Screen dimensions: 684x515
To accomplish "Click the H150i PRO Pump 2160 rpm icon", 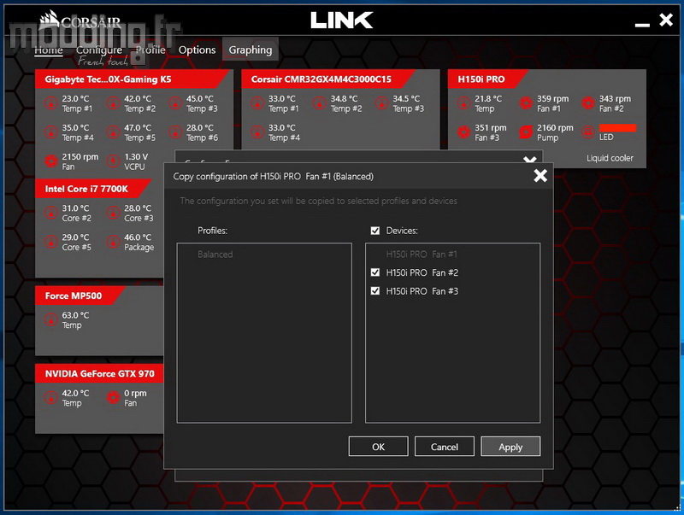I will tap(526, 132).
